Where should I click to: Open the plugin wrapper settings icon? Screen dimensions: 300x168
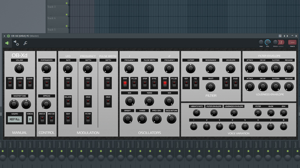16,43
